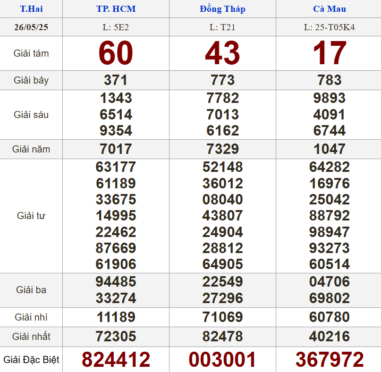The height and width of the screenshot is (372, 381).
Task: Open the Đồng Tháp province link
Action: (222, 9)
